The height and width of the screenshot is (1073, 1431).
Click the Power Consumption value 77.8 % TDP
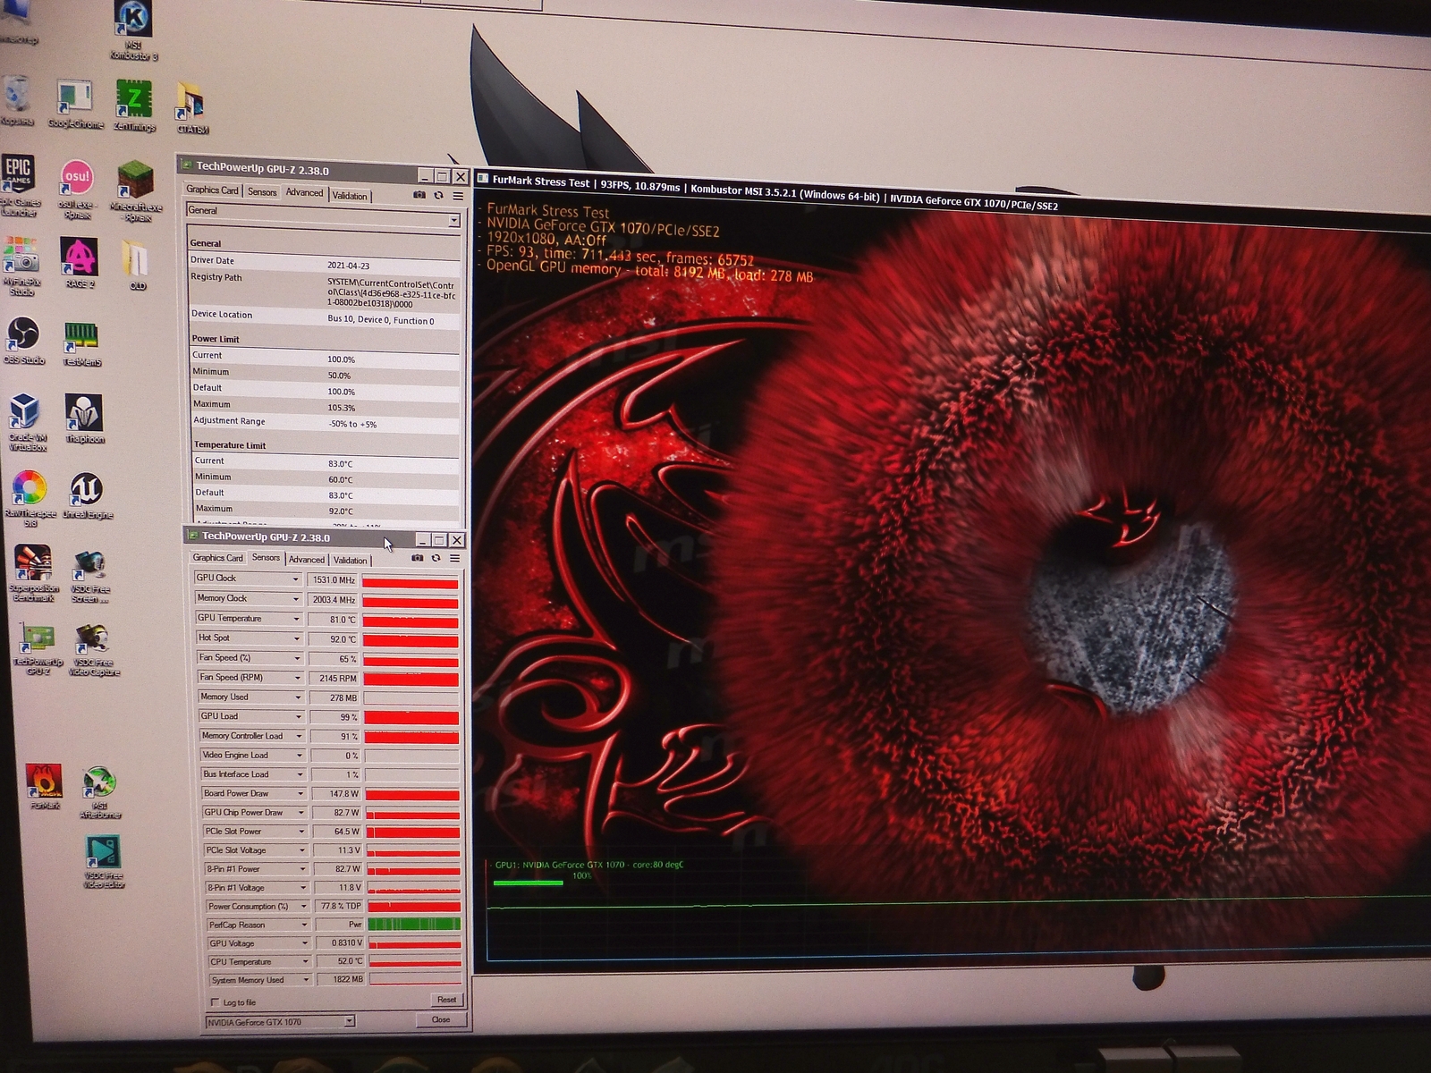click(x=339, y=906)
